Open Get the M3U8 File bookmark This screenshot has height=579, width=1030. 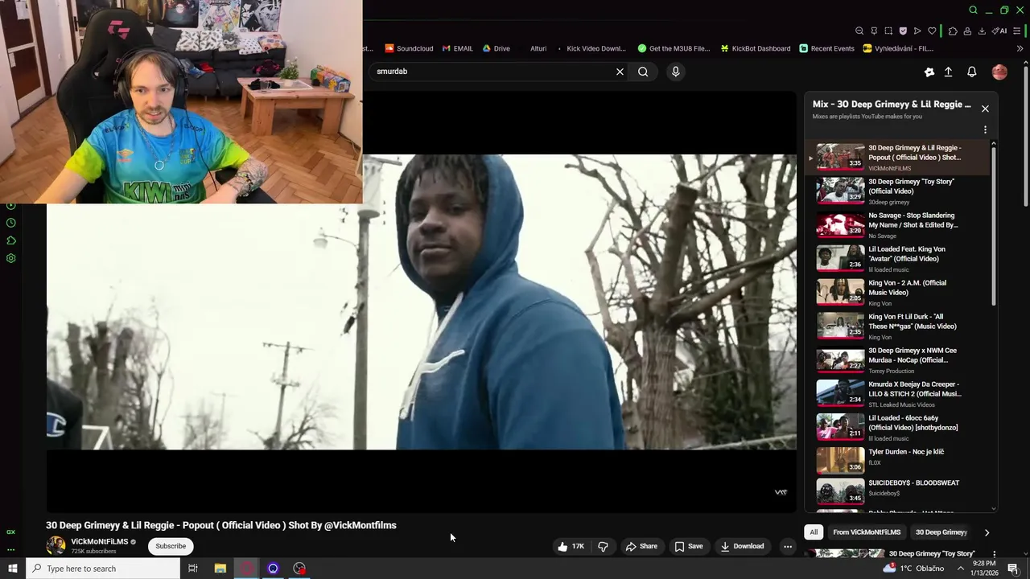click(x=674, y=48)
